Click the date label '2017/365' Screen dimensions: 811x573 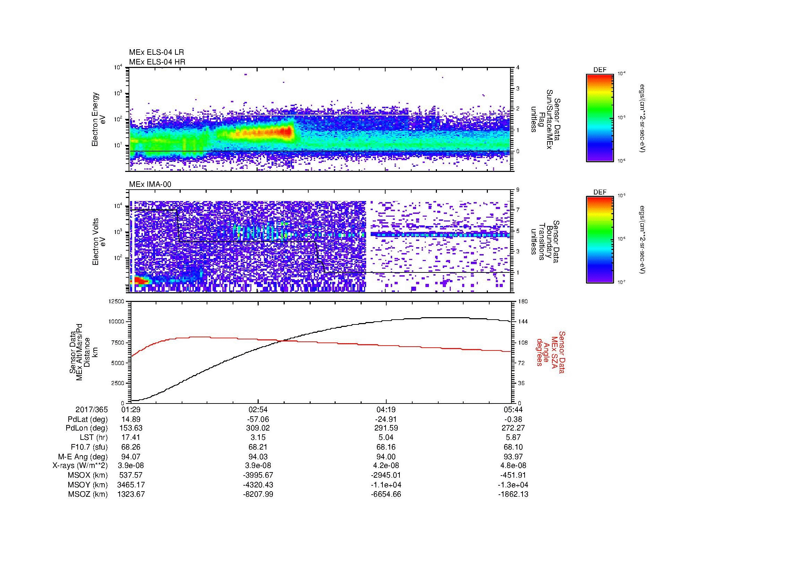(92, 410)
